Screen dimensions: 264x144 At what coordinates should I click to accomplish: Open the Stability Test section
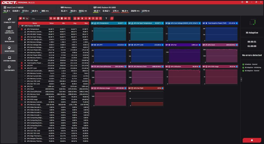click(10, 21)
